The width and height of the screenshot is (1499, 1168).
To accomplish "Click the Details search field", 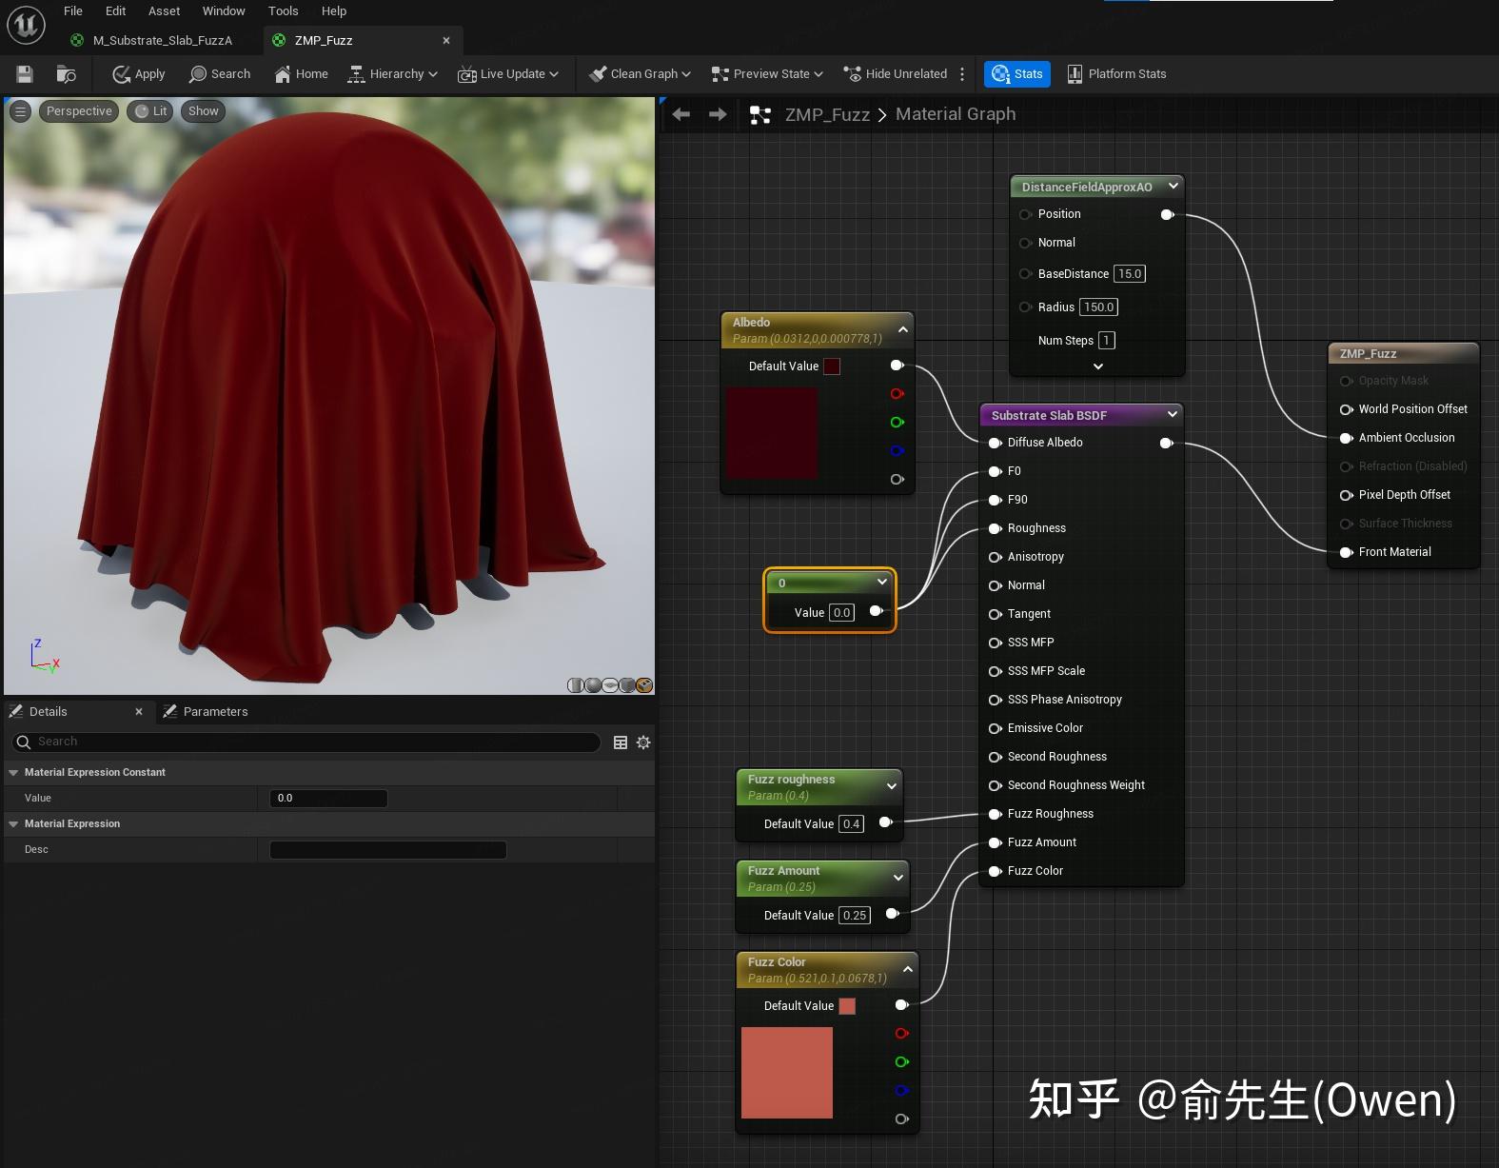I will click(314, 742).
